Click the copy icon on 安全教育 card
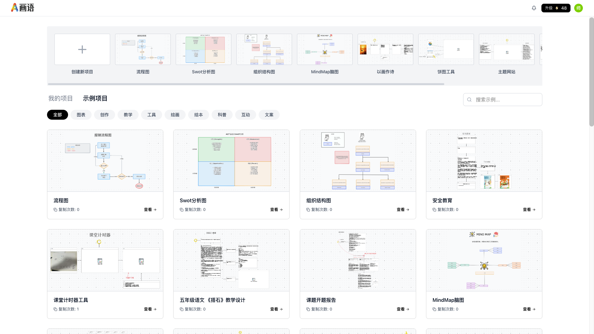Viewport: 594px width, 334px height. 434,210
